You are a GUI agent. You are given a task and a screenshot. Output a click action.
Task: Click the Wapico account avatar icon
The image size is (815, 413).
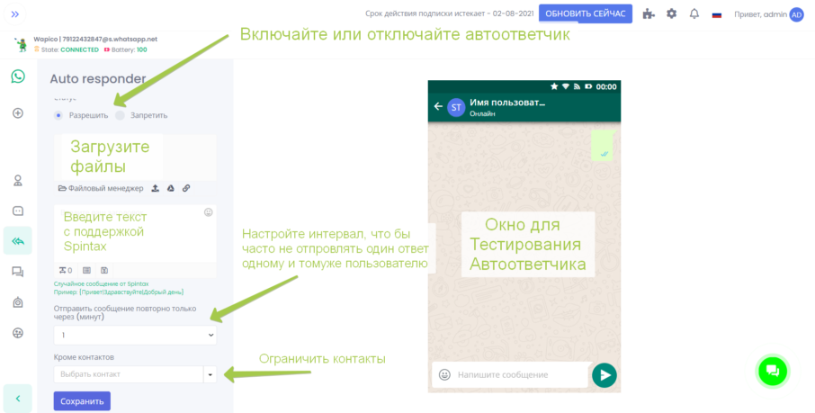[x=22, y=45]
